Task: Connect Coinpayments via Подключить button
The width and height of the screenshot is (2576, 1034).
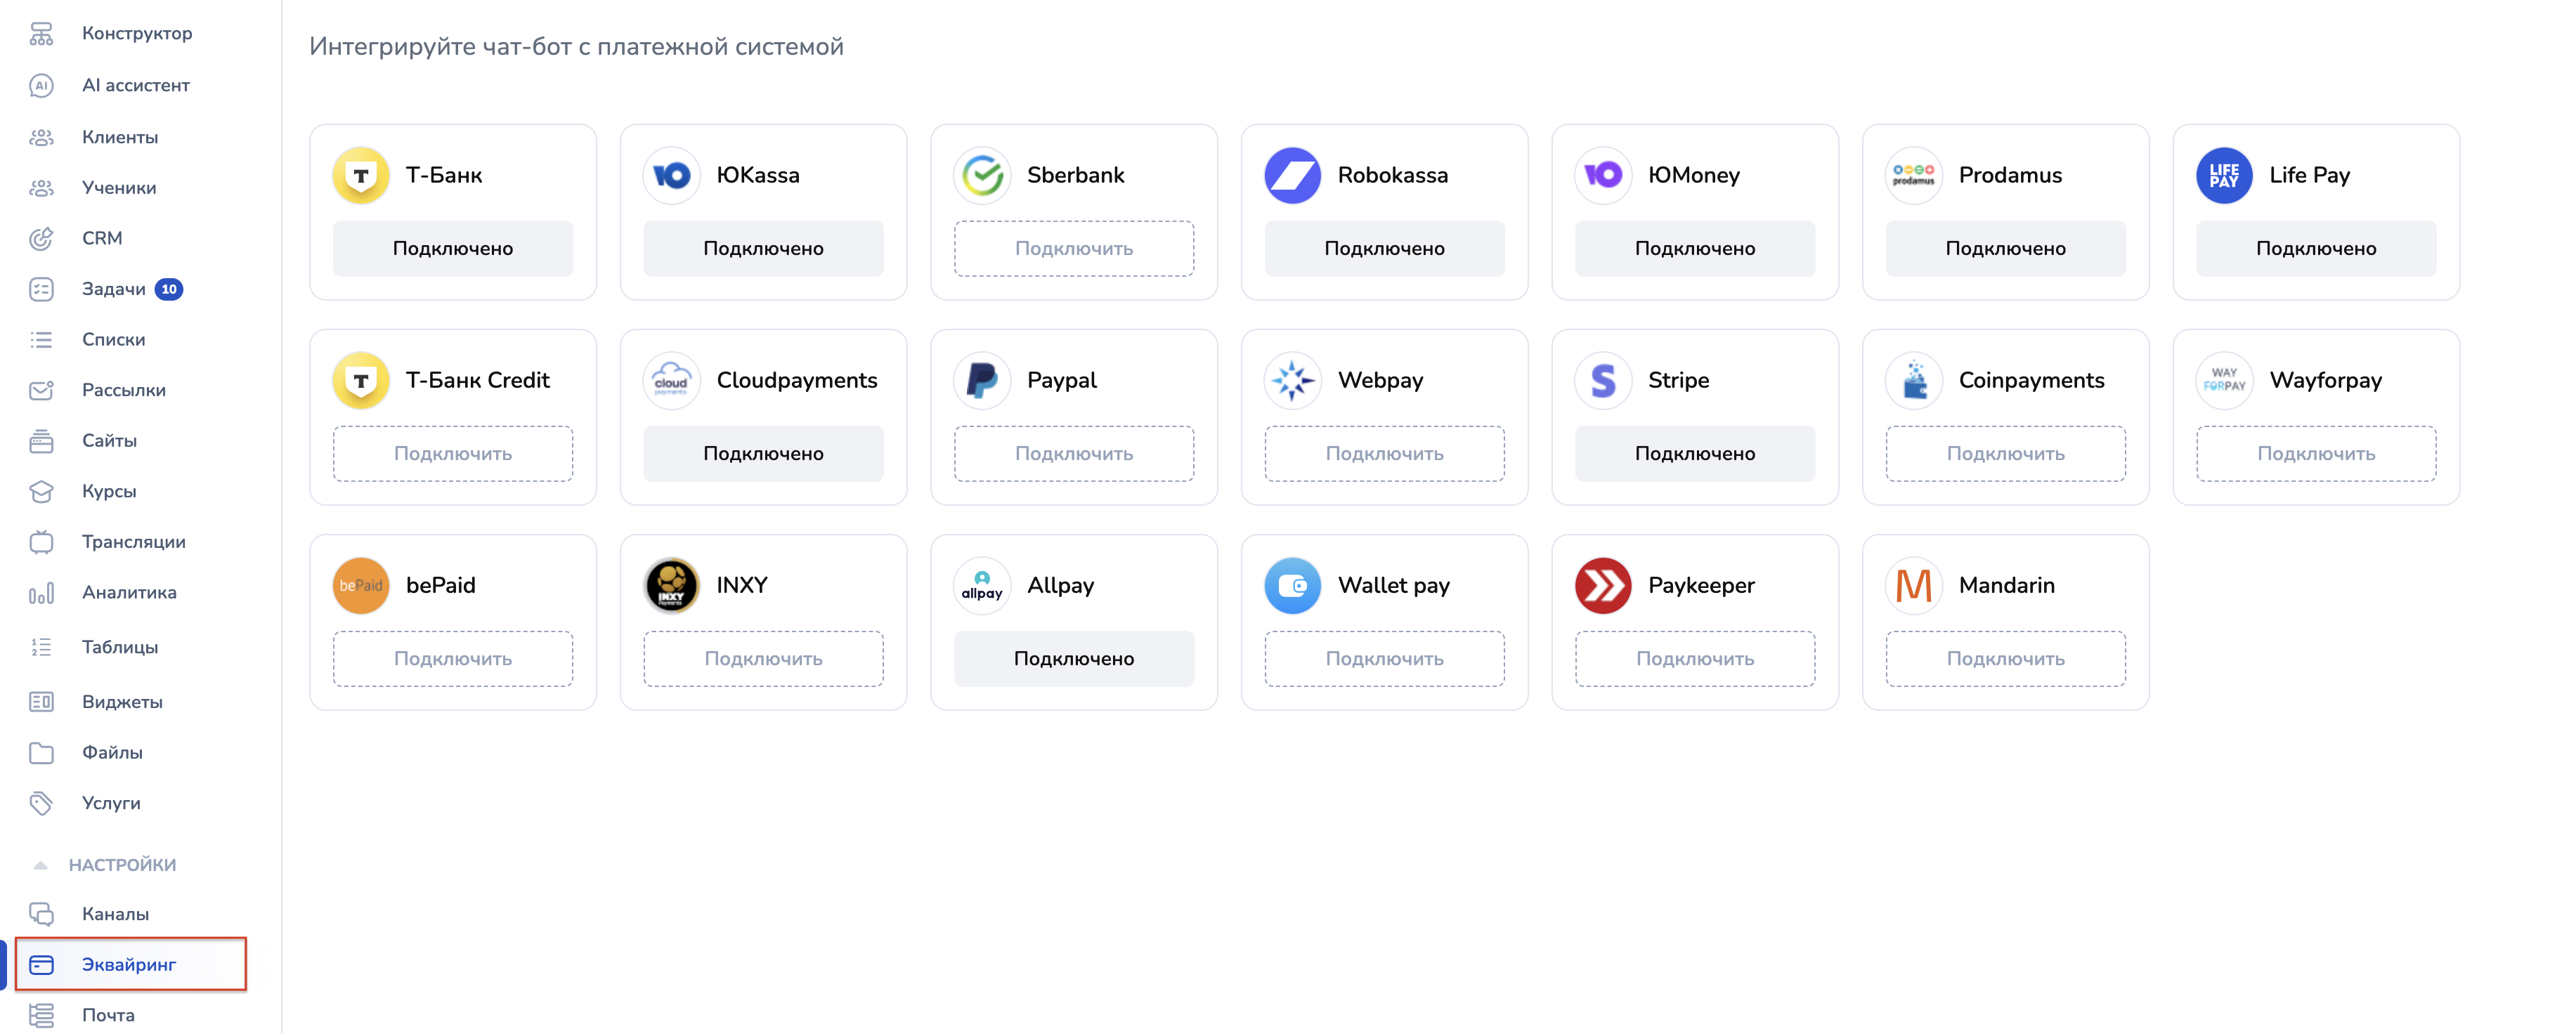Action: click(2005, 454)
